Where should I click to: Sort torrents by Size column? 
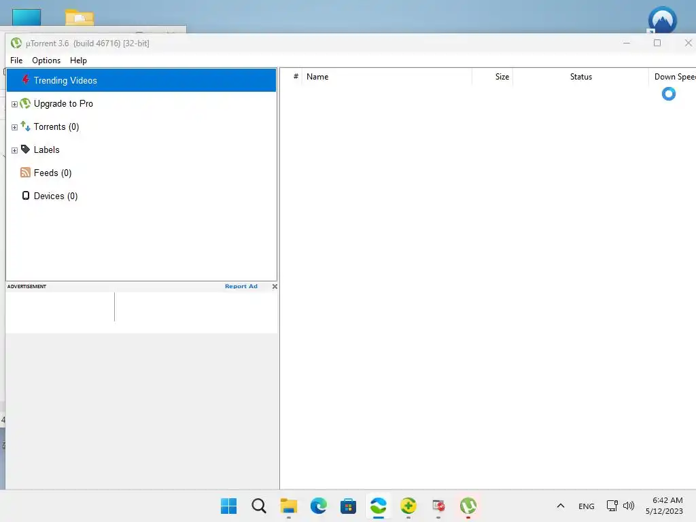point(492,76)
